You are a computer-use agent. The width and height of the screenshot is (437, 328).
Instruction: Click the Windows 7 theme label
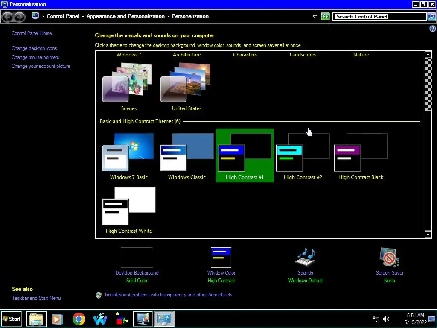tap(129, 55)
